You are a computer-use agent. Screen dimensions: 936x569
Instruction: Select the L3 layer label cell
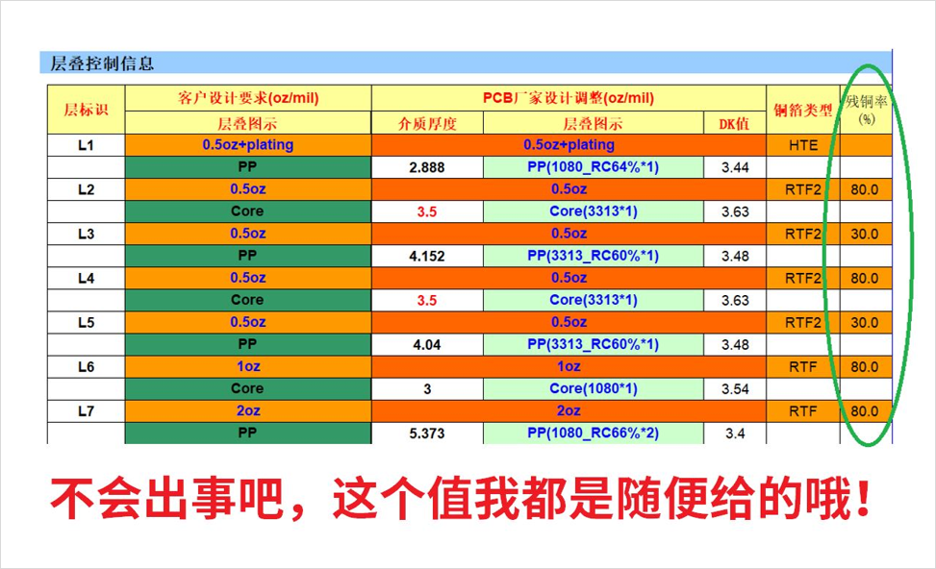click(x=86, y=234)
